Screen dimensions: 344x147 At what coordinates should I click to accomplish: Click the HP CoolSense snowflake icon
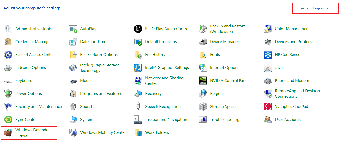point(268,55)
